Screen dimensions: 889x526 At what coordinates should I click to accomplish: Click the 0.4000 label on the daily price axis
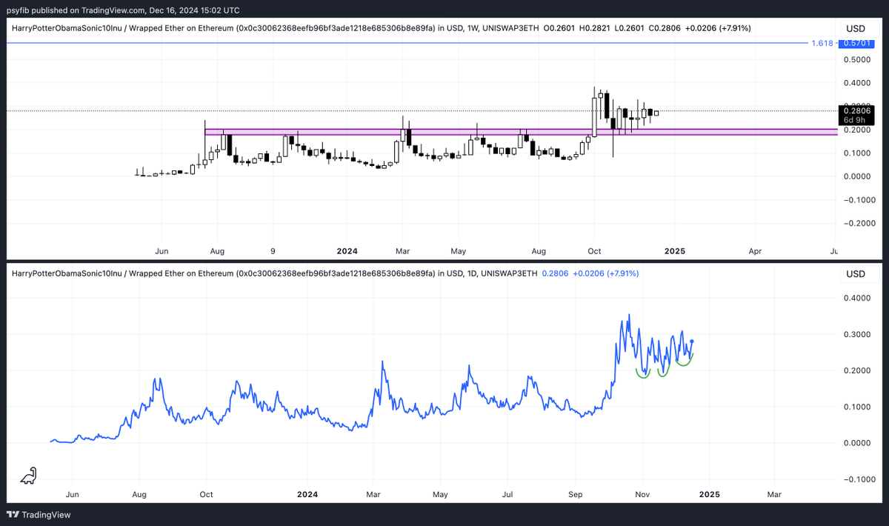click(x=859, y=298)
